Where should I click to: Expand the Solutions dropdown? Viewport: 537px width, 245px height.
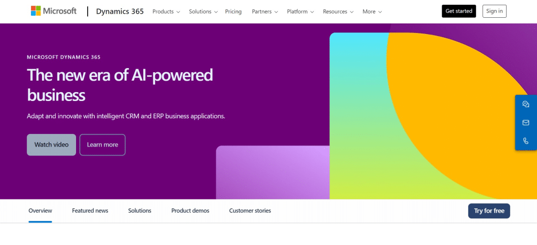click(x=203, y=12)
